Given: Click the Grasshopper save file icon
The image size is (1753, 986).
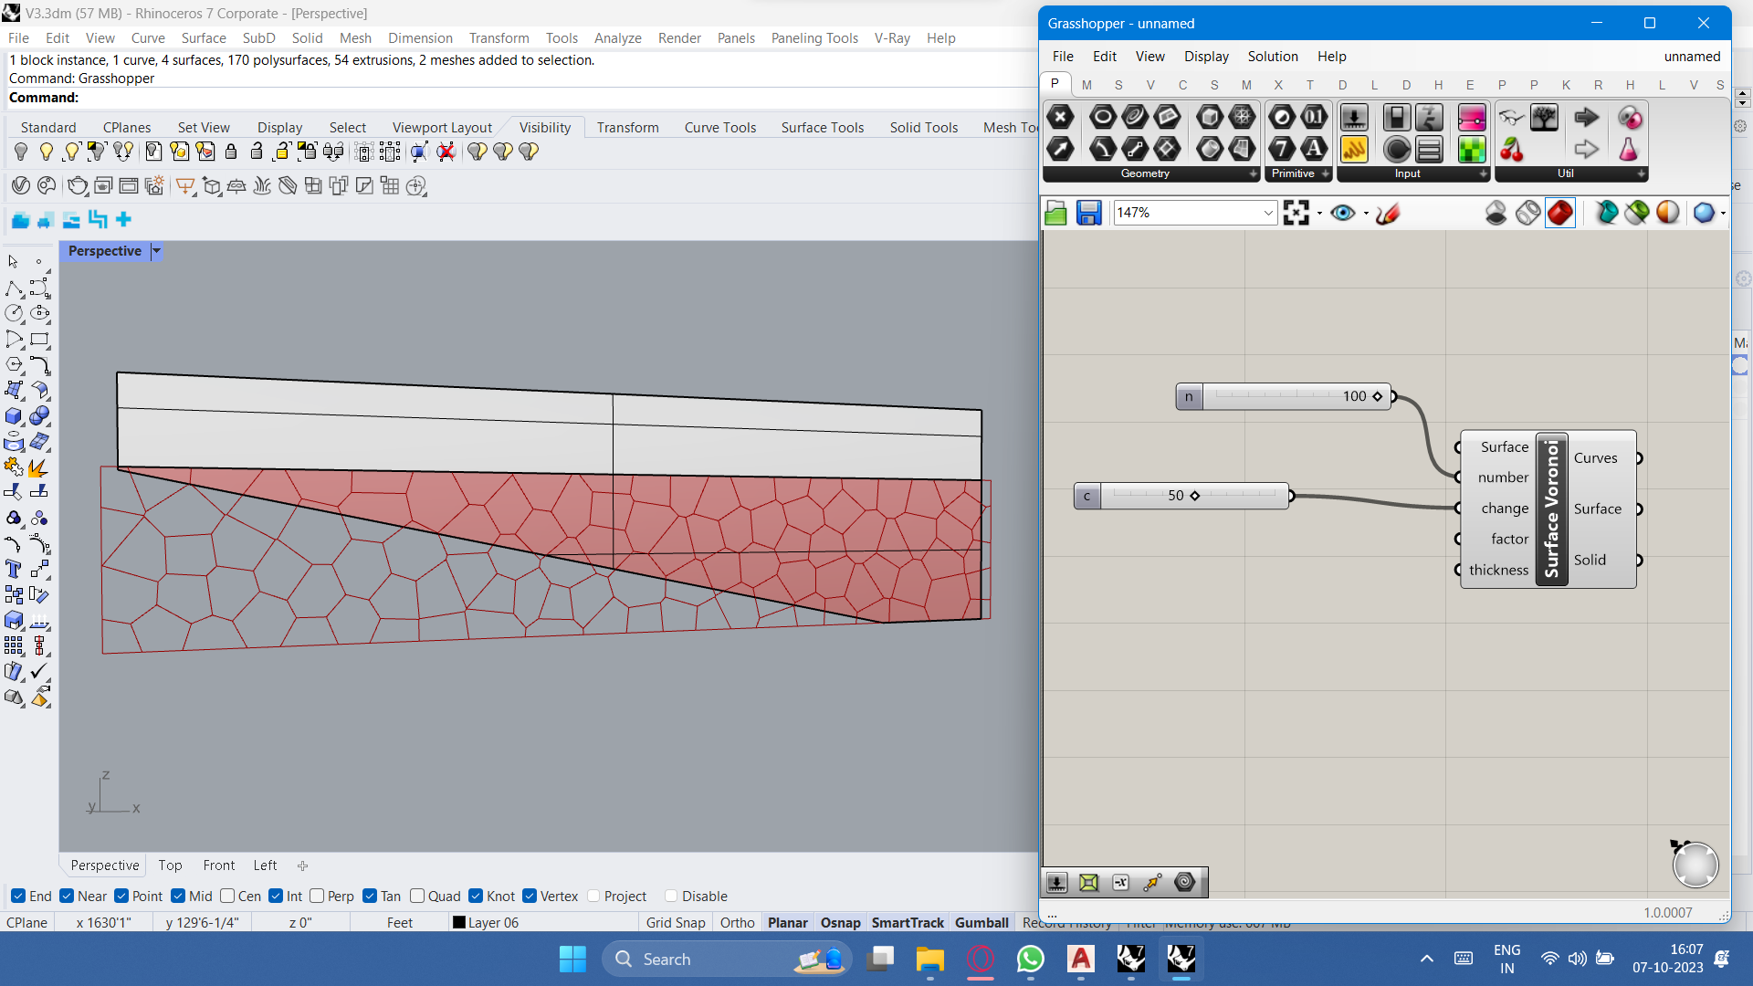Looking at the screenshot, I should pyautogui.click(x=1088, y=213).
